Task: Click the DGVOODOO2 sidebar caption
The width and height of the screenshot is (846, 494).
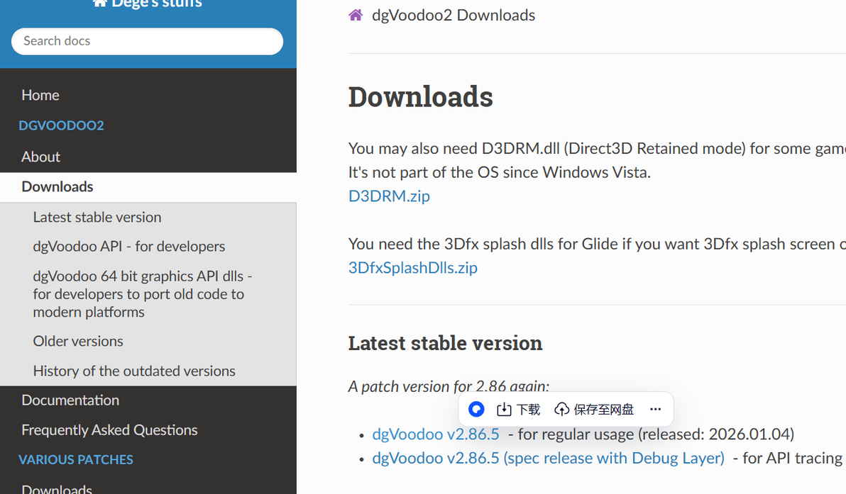Action: [x=61, y=125]
